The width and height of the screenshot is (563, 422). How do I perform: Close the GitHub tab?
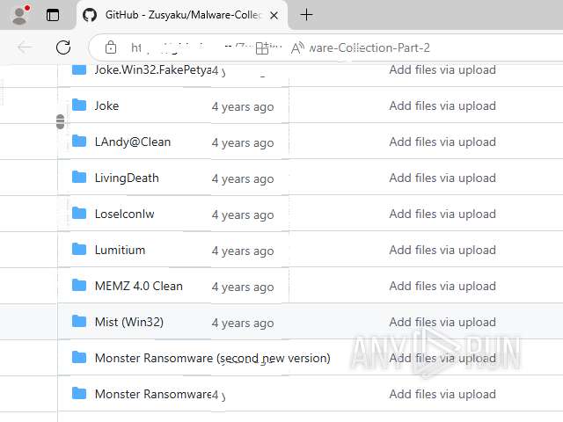click(x=274, y=16)
